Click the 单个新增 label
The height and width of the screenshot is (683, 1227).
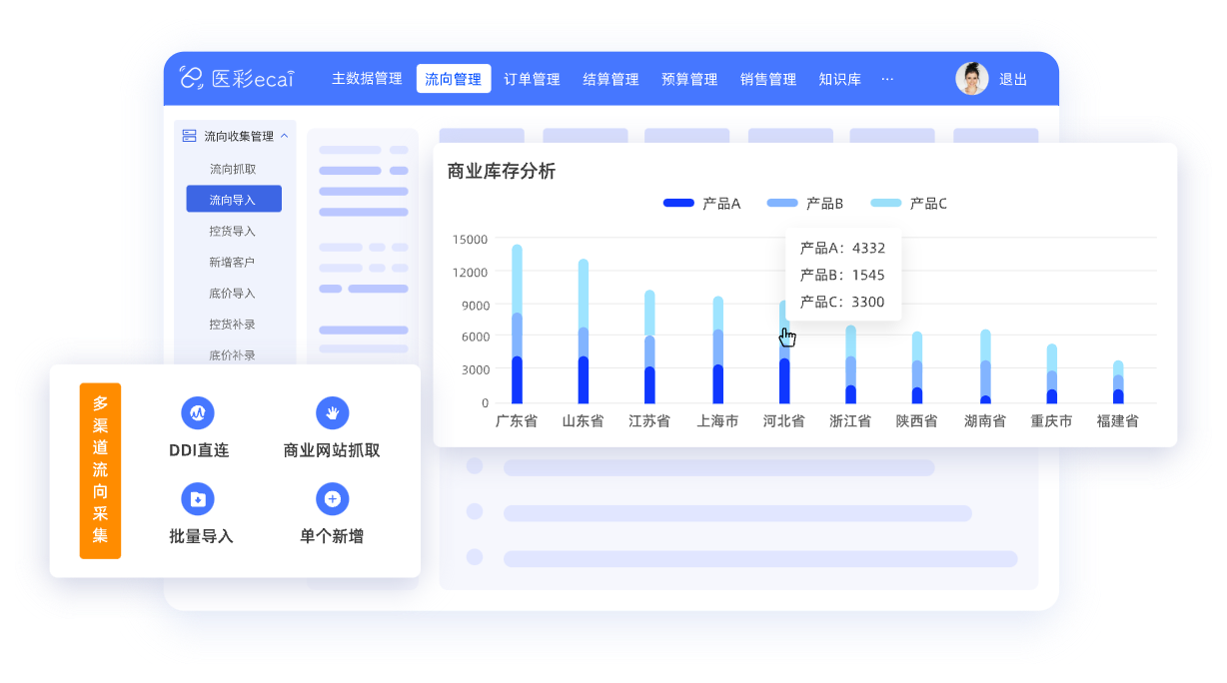[x=332, y=536]
